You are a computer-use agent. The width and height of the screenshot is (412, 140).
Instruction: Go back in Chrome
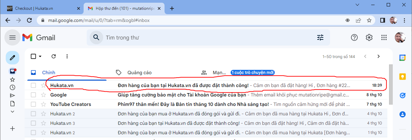[8, 20]
